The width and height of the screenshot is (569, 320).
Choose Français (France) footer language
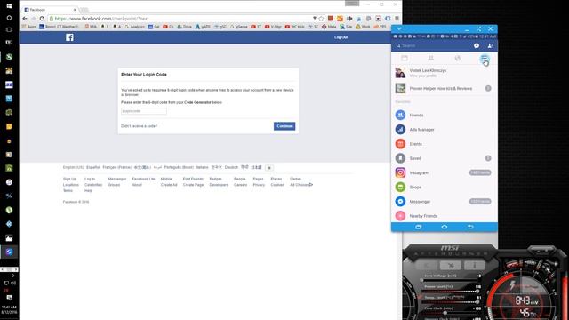116,167
